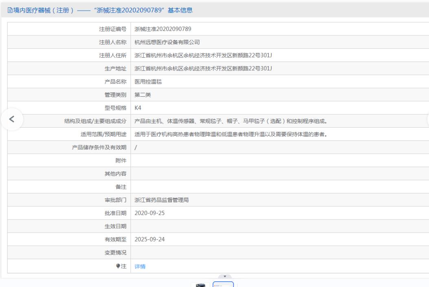Click the 审批部门 label
Screen dimensions: 429x287
coord(115,200)
